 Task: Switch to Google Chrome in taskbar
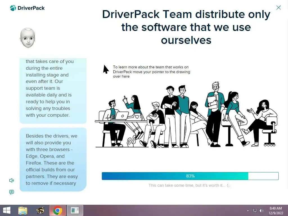[x=57, y=210]
